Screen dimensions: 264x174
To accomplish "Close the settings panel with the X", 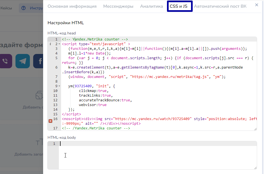I will tap(257, 5).
